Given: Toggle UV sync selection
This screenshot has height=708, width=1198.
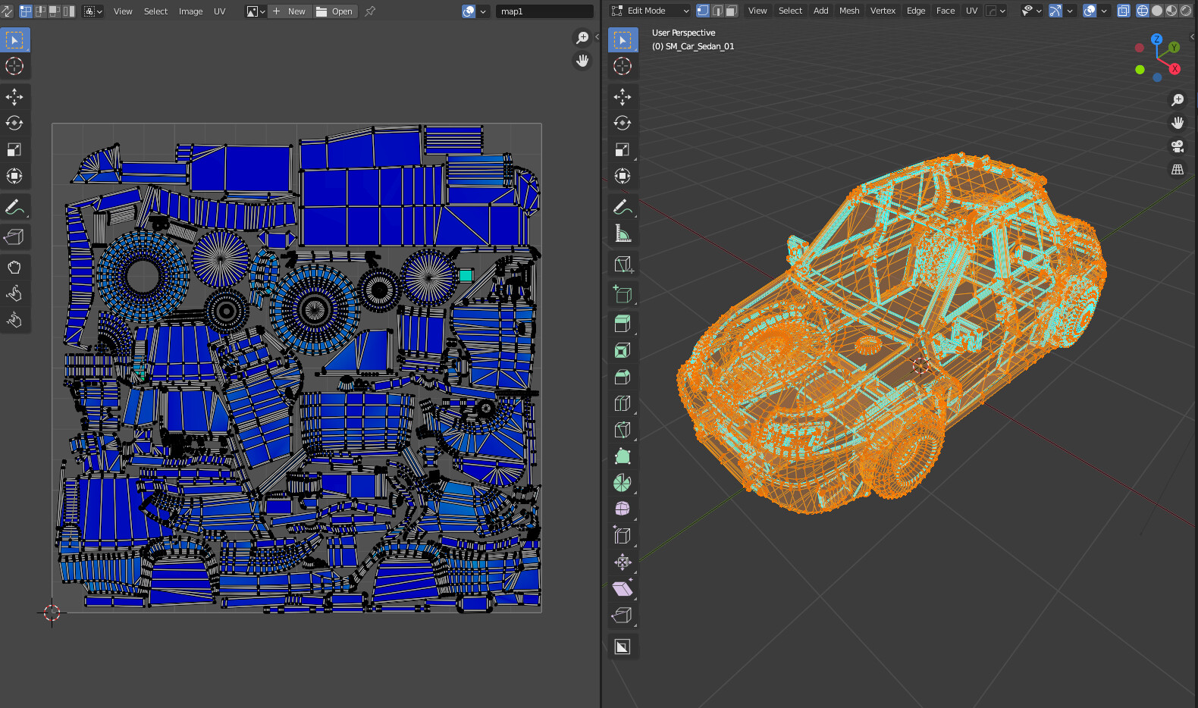Looking at the screenshot, I should pos(7,11).
